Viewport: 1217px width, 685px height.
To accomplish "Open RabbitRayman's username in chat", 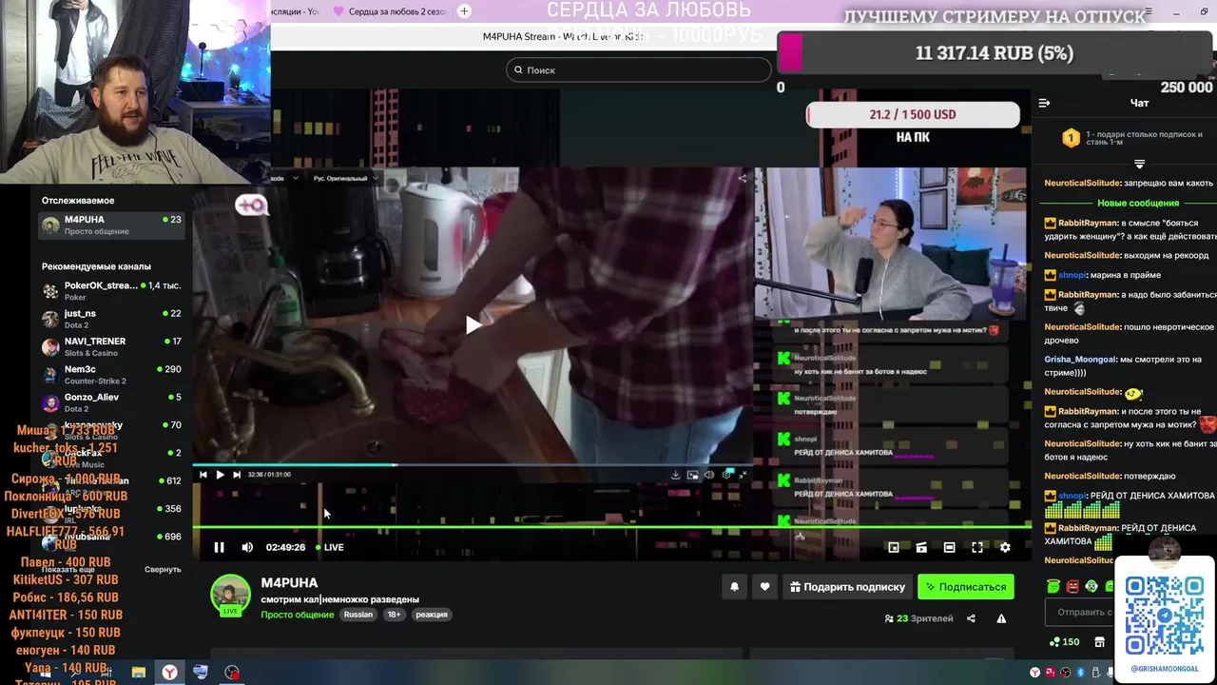I will (x=1088, y=223).
